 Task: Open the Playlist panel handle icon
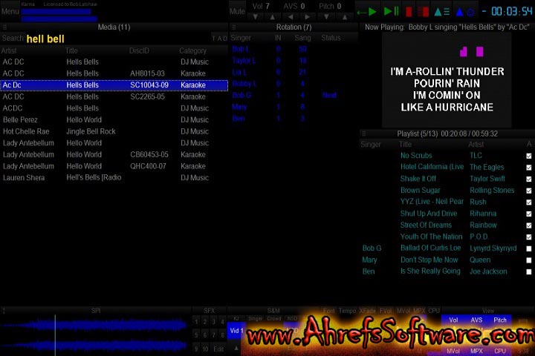tap(363, 133)
